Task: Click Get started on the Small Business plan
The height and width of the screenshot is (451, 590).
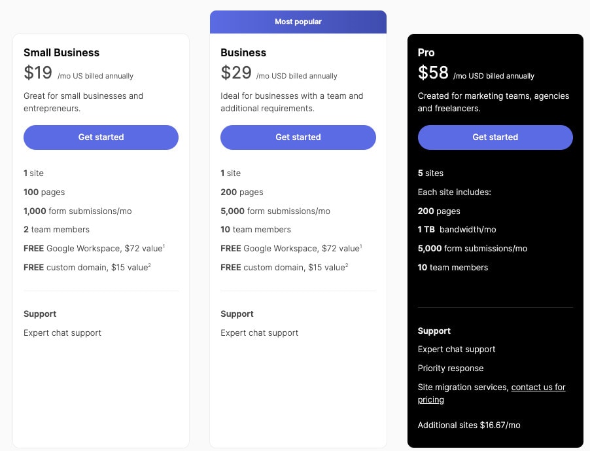Action: click(101, 137)
